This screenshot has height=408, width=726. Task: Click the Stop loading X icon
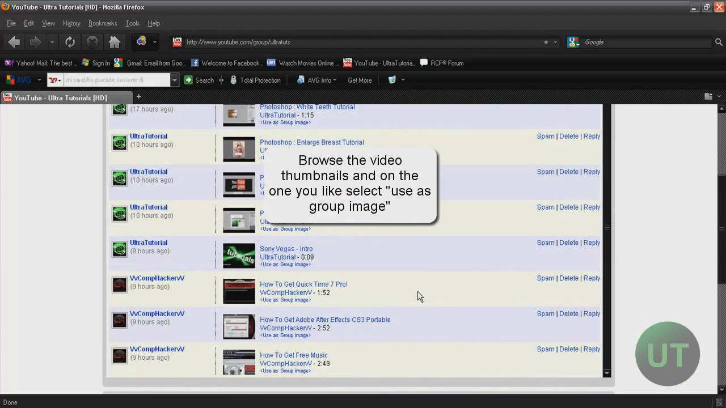[x=92, y=42]
